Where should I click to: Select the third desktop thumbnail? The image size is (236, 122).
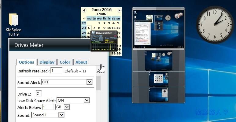[158, 79]
